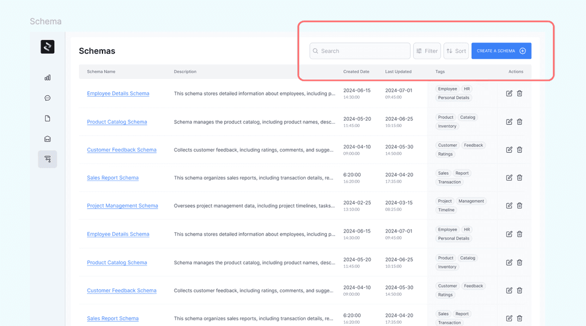Click the Last Updated column header

[x=398, y=71]
